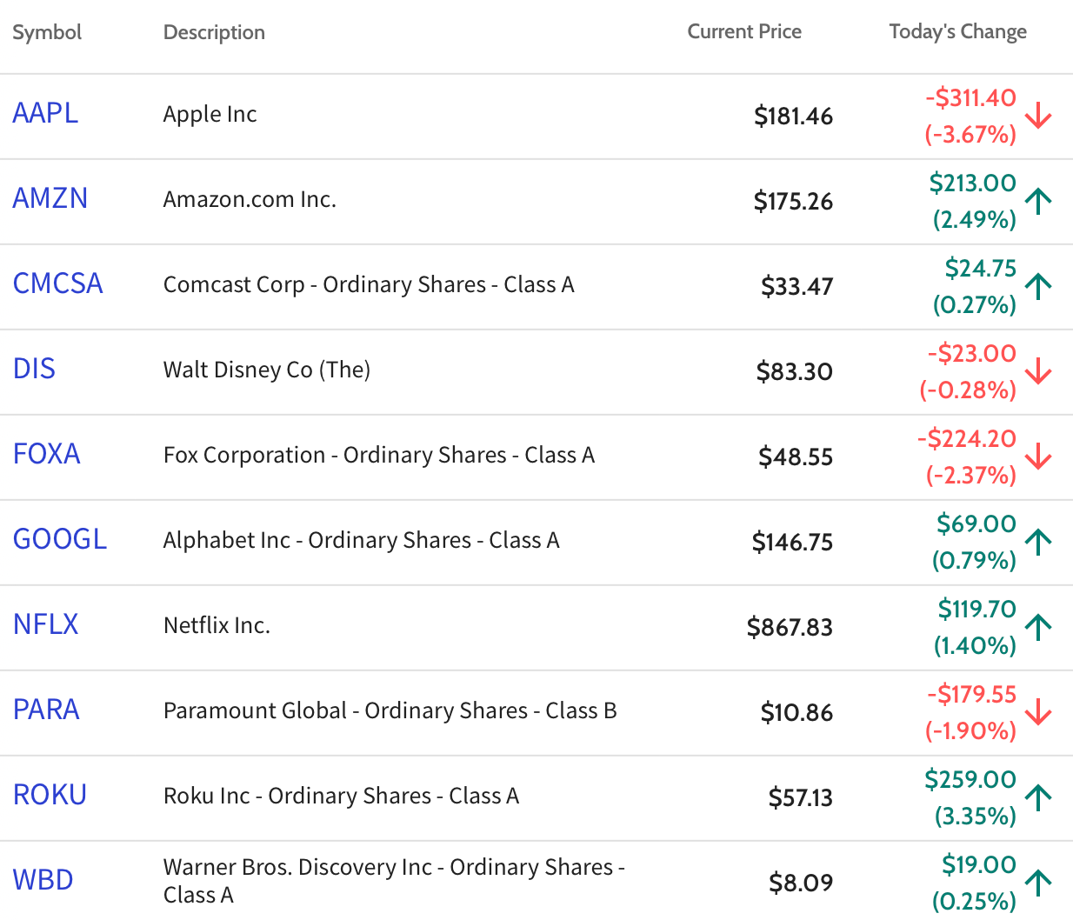
Task: Click the $33.47 price for Comcast
Action: pyautogui.click(x=796, y=287)
